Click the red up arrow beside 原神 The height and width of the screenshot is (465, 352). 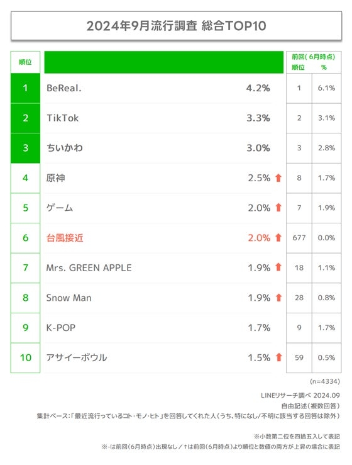[278, 178]
